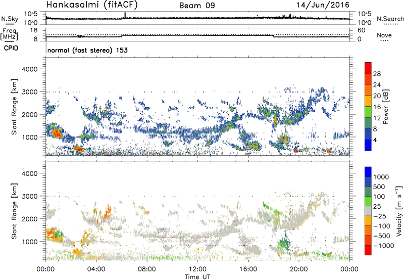Click the '4' label on Power color bar
The height and width of the screenshot is (280, 404).
click(x=375, y=140)
